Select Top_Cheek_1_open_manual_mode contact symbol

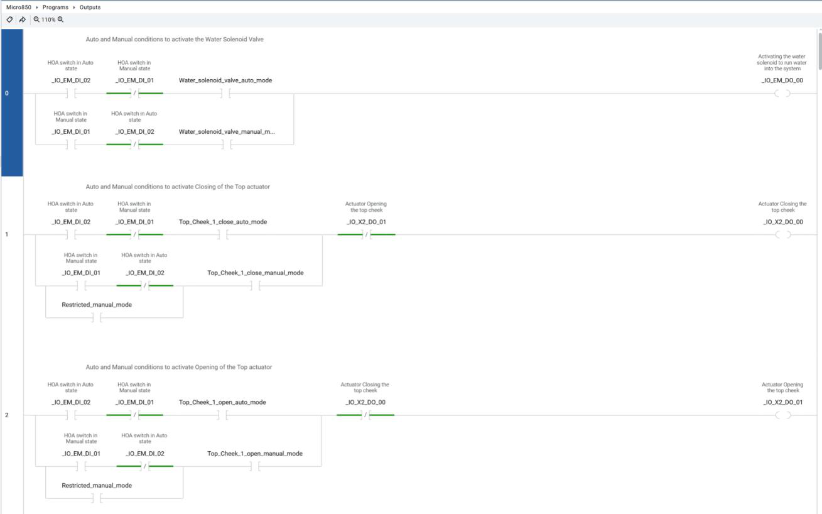[254, 466]
